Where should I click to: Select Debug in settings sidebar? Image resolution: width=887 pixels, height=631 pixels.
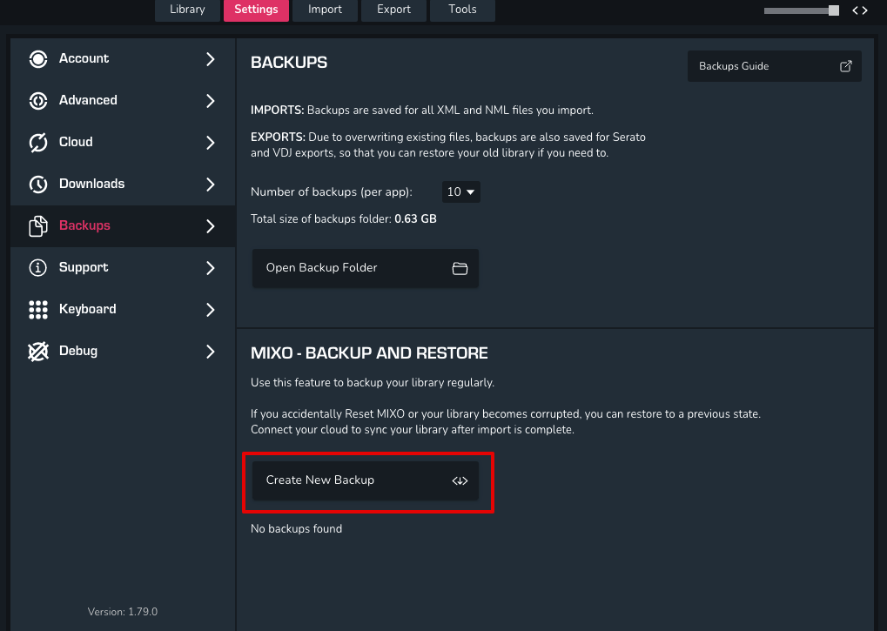[x=123, y=351]
